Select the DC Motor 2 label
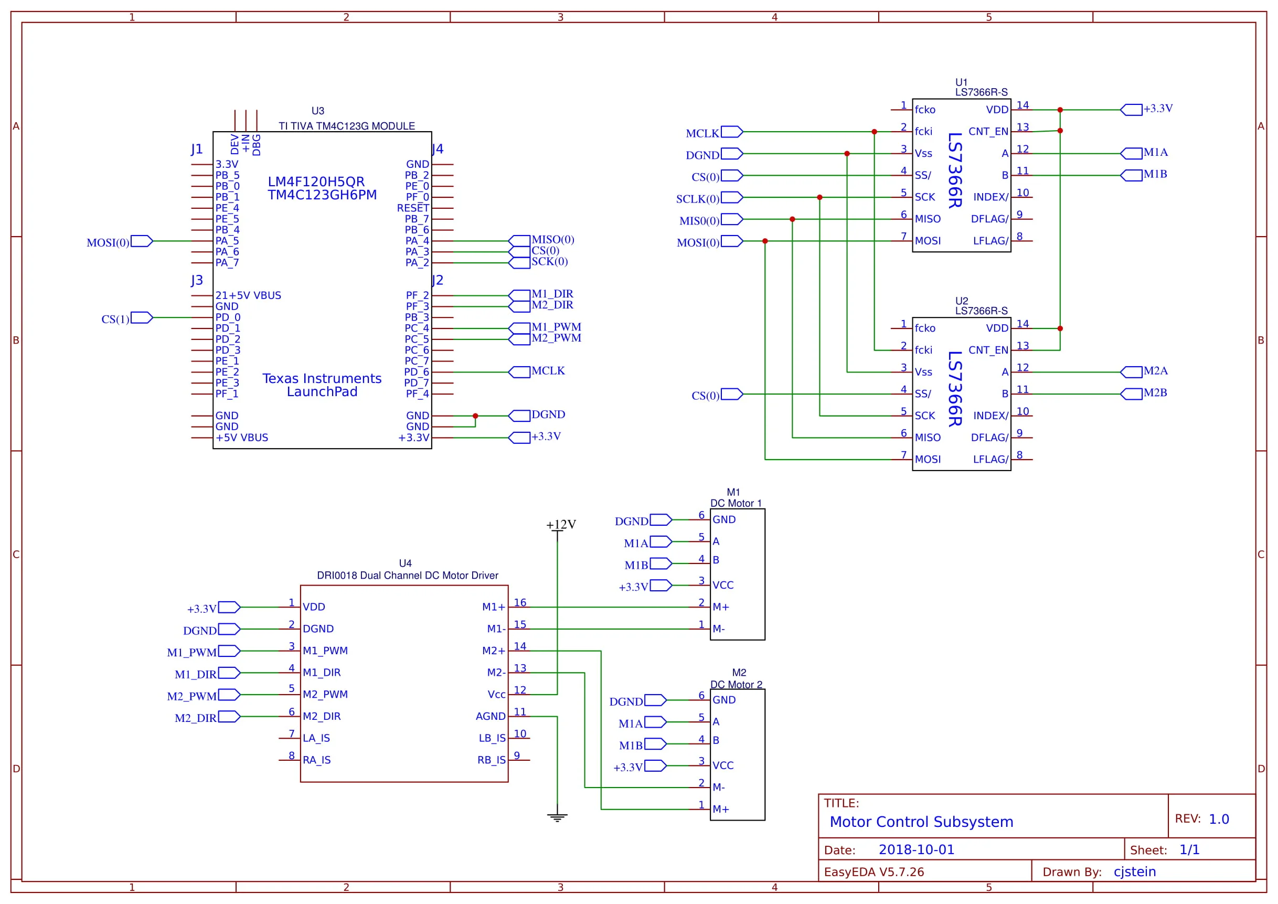 [737, 684]
